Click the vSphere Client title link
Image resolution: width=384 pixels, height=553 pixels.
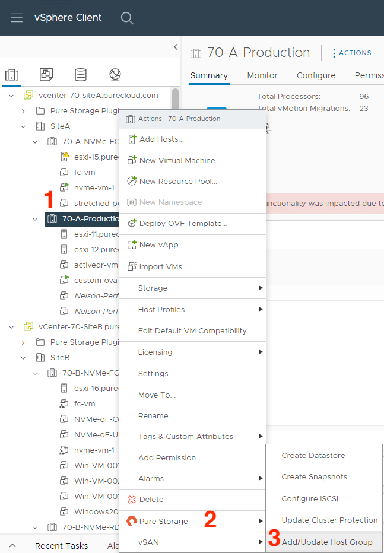coord(68,18)
